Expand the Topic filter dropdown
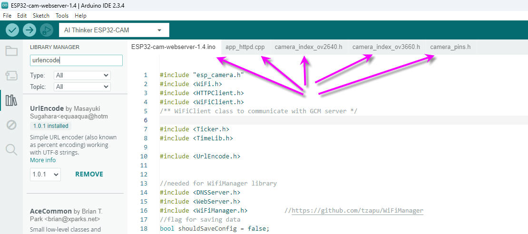The image size is (528, 234). 82,87
